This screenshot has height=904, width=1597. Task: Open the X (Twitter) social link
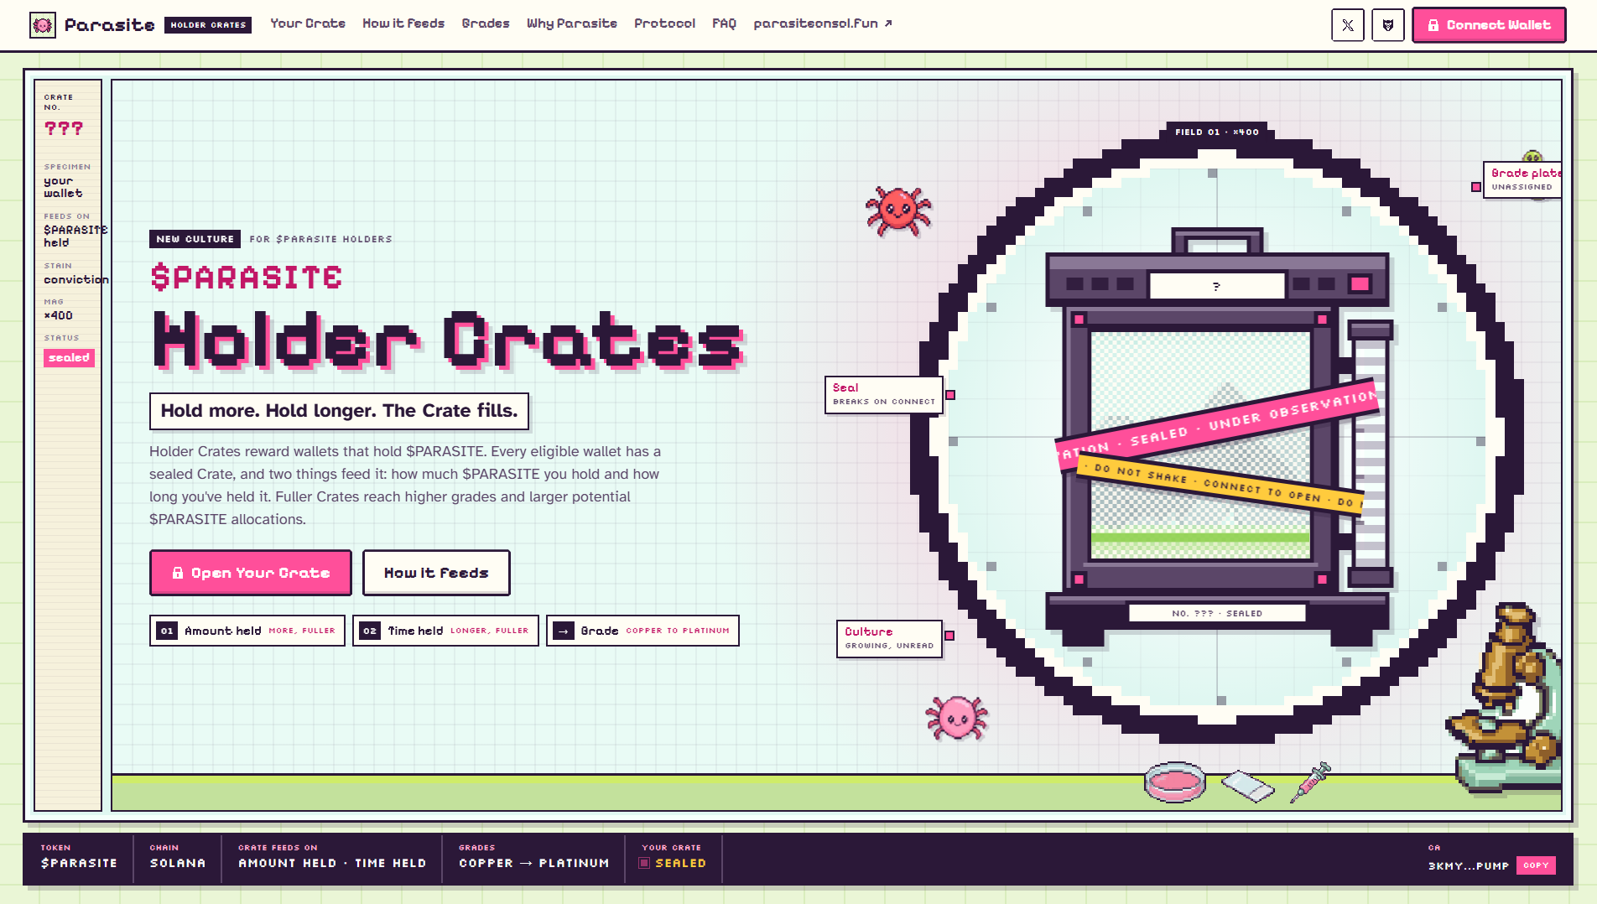(x=1347, y=25)
